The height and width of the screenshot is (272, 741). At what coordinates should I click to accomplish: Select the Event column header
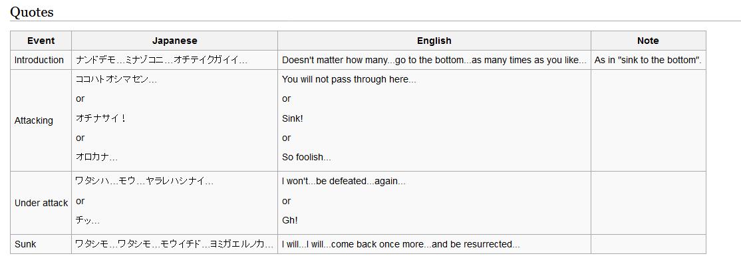click(41, 41)
